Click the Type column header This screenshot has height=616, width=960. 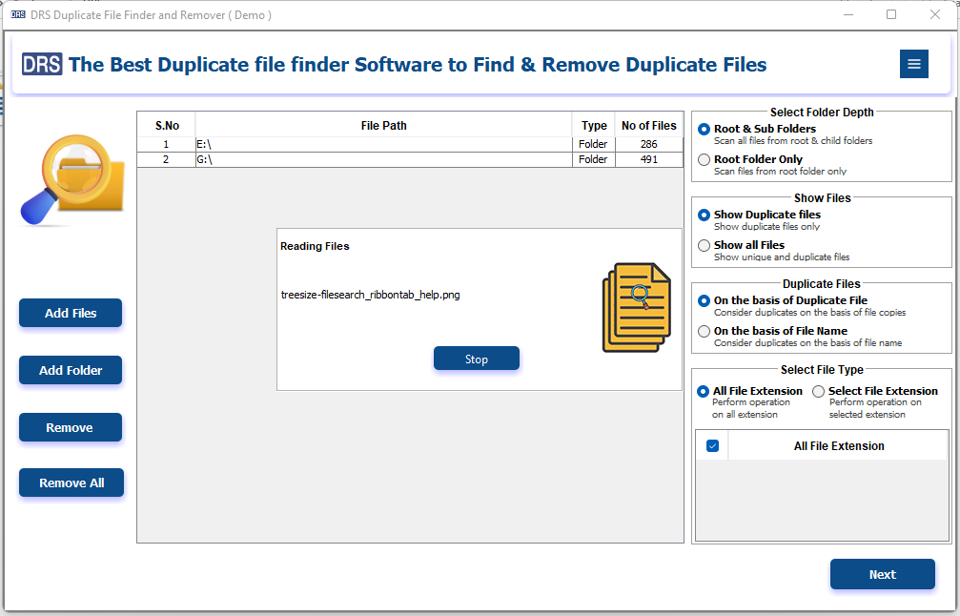point(594,126)
